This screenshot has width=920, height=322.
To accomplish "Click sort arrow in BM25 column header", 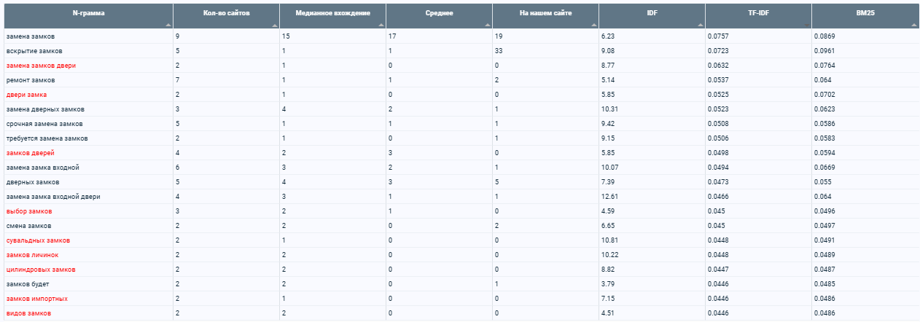I will click(913, 25).
